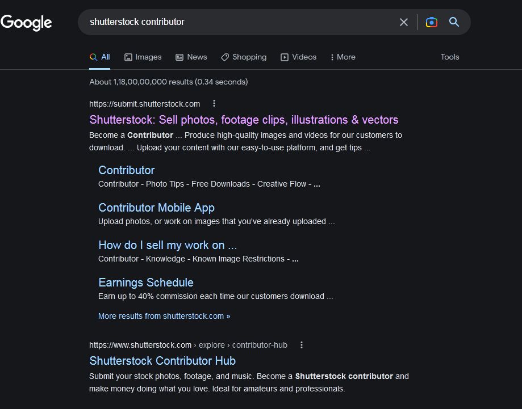Click the magnifying glass search button
The height and width of the screenshot is (409, 522).
[454, 22]
